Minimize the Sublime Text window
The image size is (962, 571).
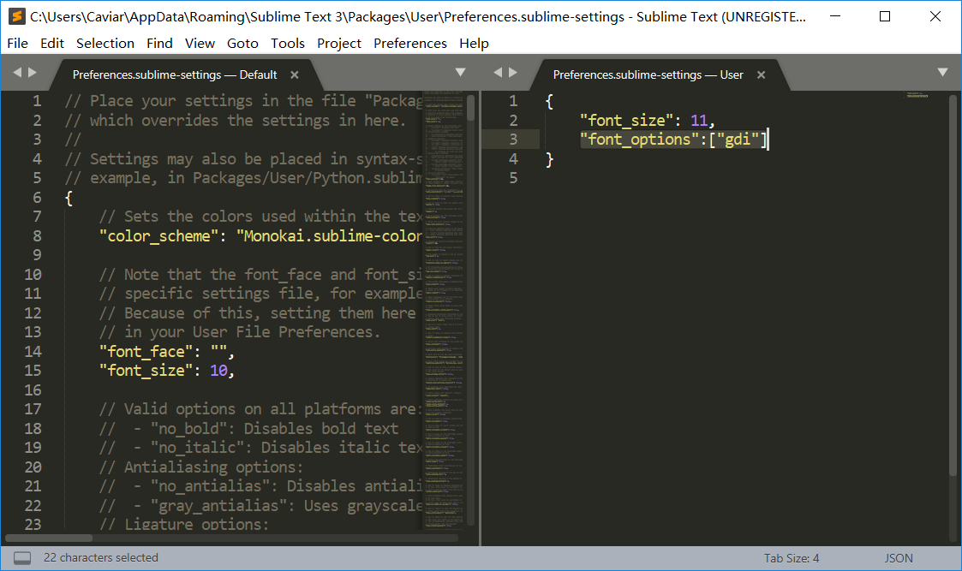click(x=835, y=16)
